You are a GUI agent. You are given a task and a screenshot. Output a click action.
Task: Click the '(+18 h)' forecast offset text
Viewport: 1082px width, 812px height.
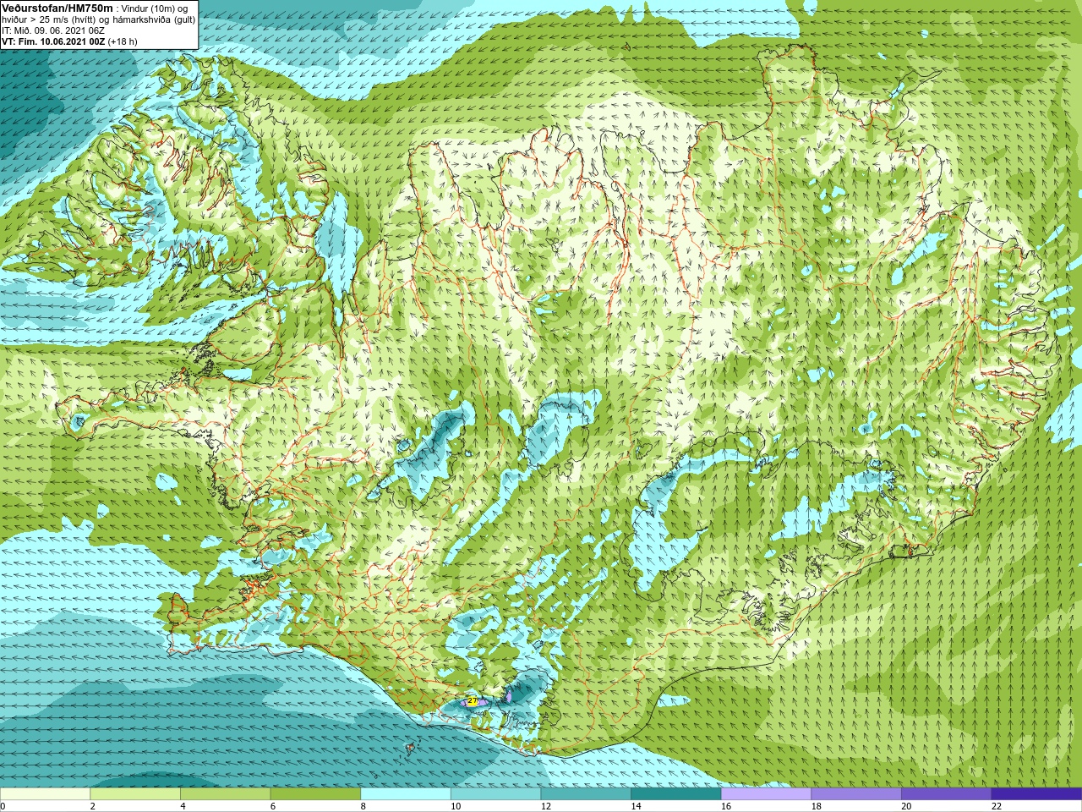click(122, 41)
